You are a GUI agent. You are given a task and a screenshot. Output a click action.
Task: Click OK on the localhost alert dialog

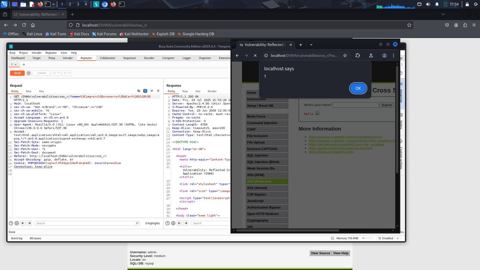(358, 88)
